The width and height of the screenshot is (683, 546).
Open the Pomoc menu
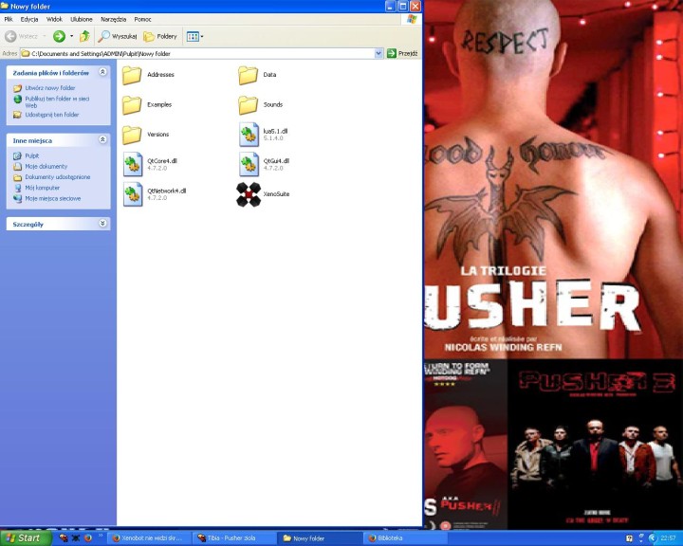click(143, 19)
